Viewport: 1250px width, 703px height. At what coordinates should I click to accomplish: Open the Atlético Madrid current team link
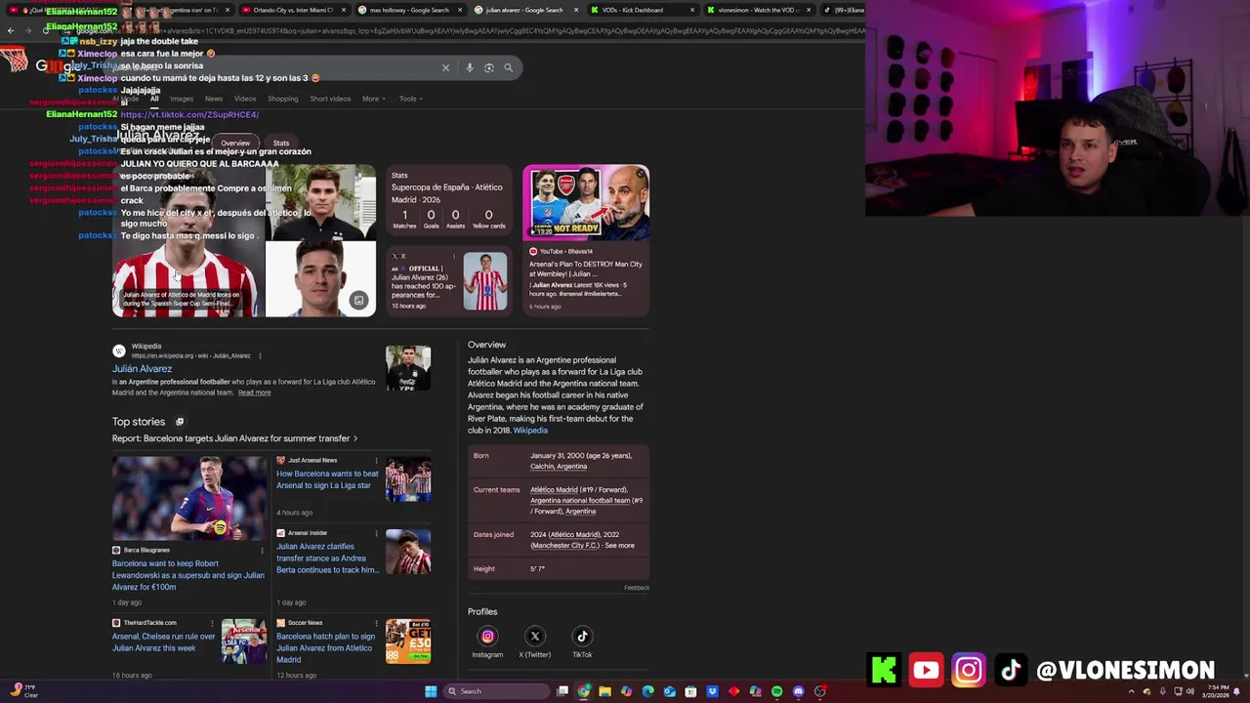pos(554,490)
